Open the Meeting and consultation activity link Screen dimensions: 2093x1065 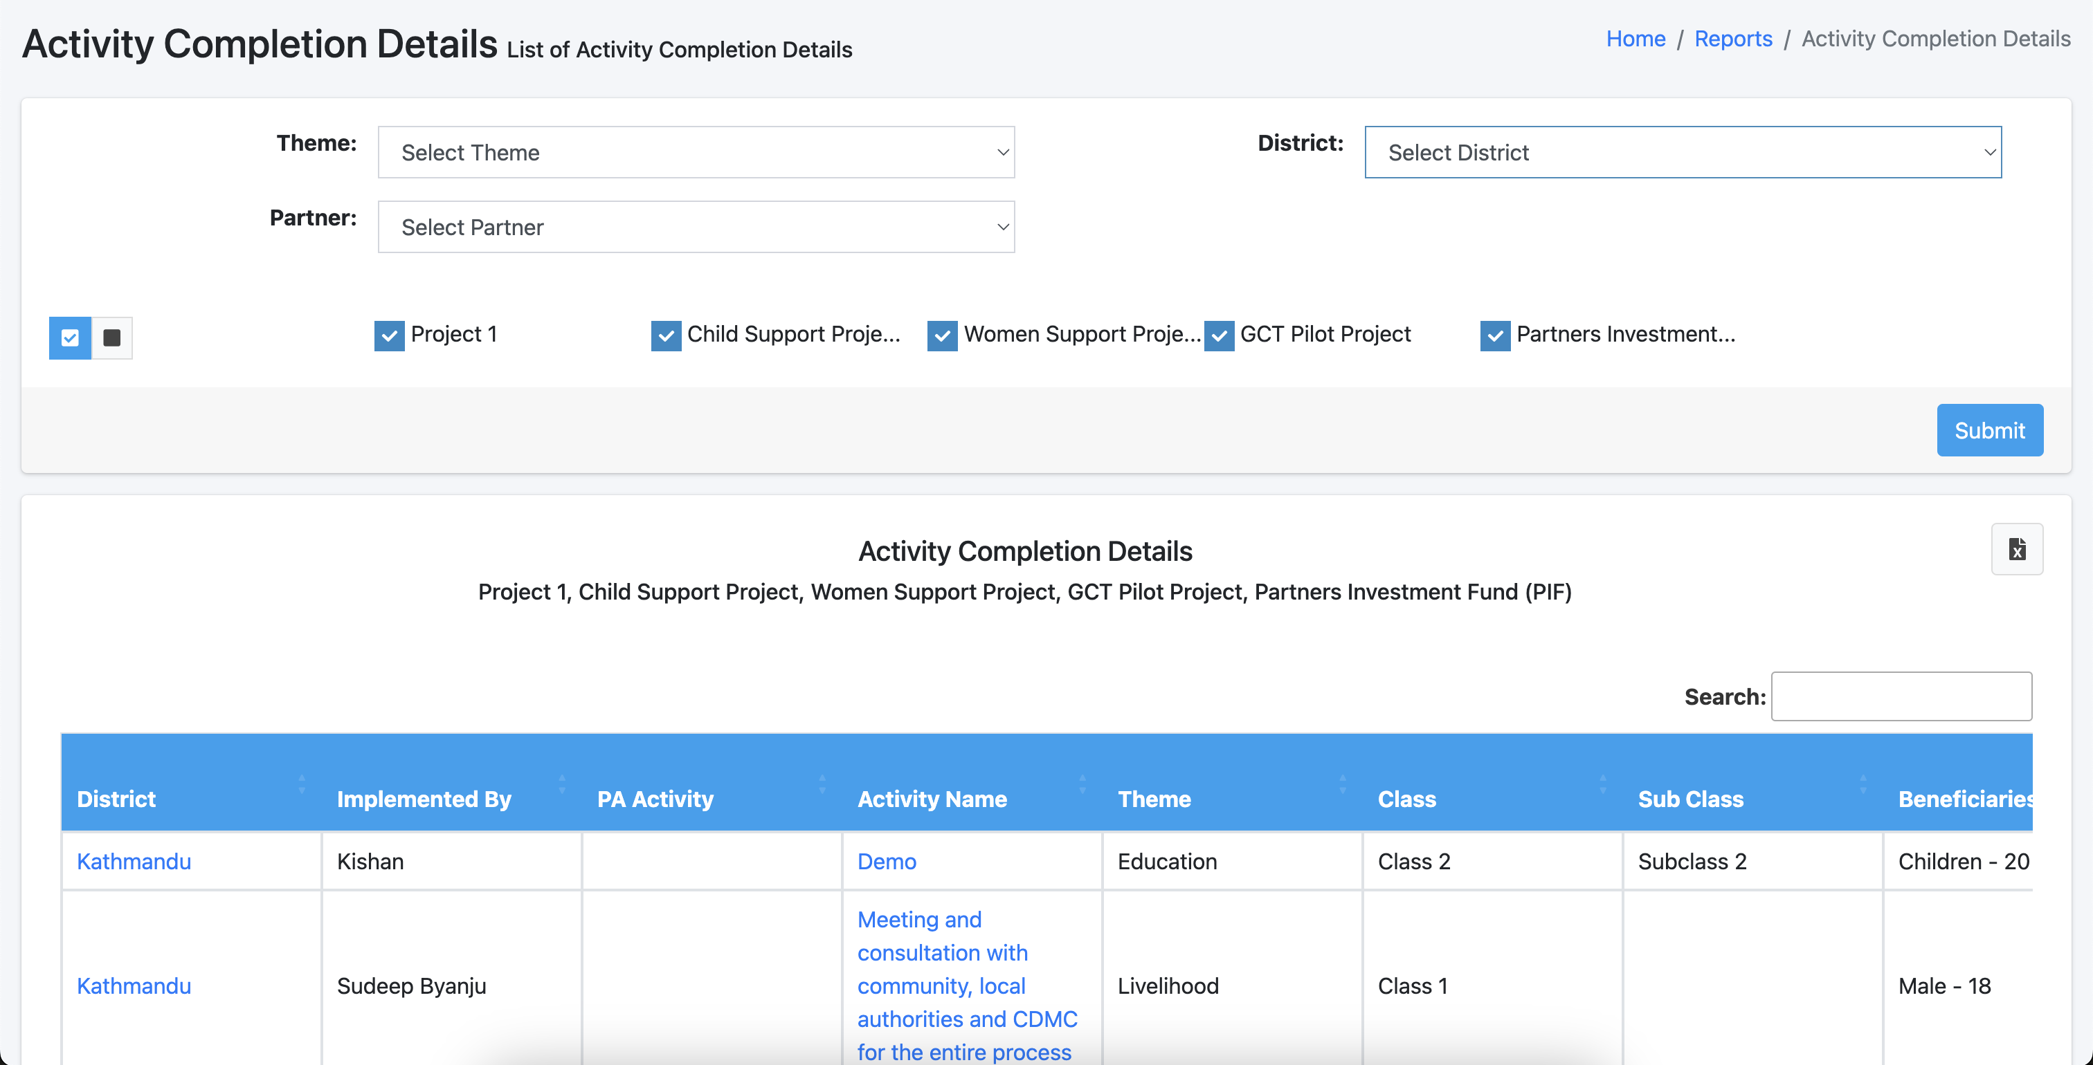point(967,985)
